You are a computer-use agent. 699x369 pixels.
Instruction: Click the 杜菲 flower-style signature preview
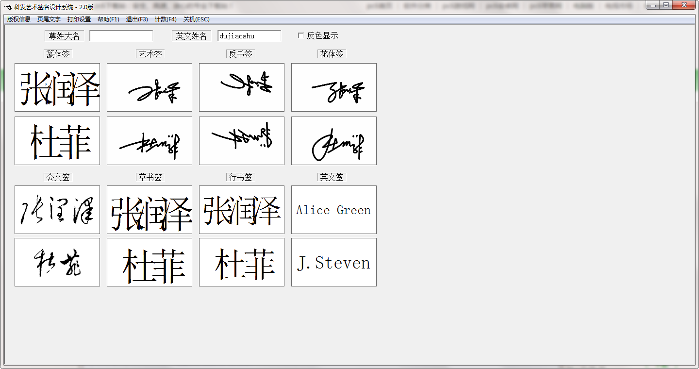(333, 140)
